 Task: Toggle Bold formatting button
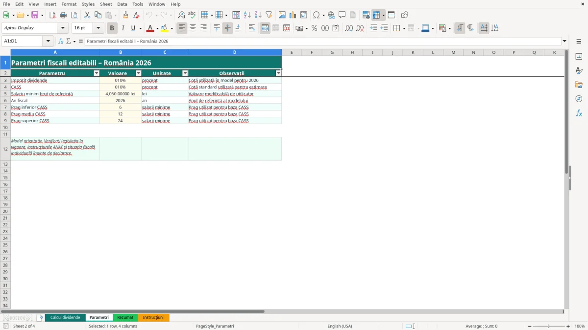[112, 28]
